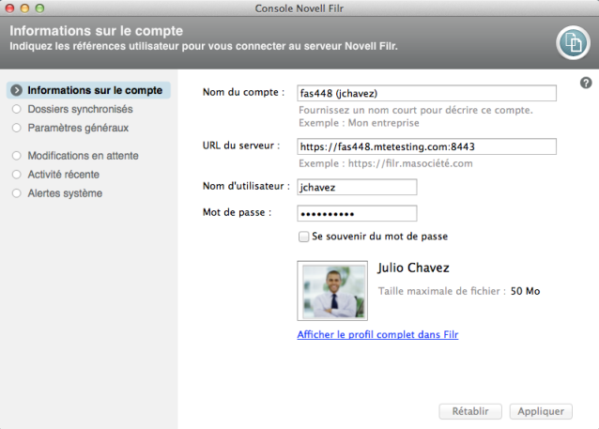Open the Informations sur le compte section

pos(88,90)
